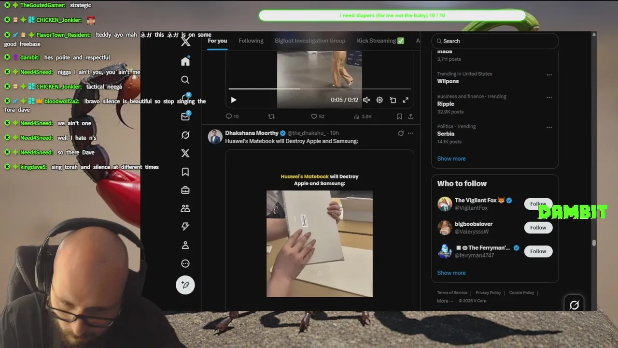Click the 'Inaba' trending topic

tap(445, 51)
